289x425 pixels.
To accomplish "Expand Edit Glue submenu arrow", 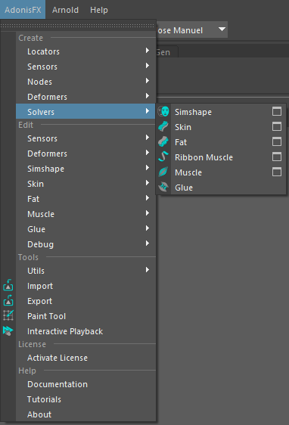I will click(x=148, y=228).
